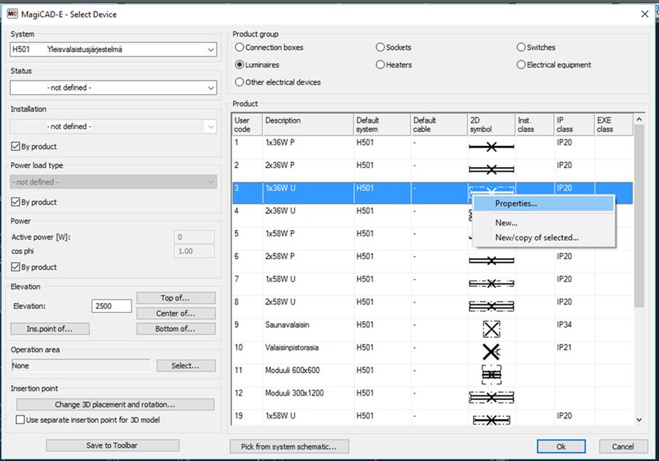Open Properties from the context menu
The height and width of the screenshot is (461, 659).
544,203
